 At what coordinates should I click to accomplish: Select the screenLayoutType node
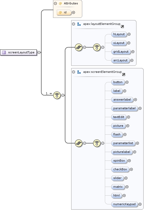pos(18,52)
